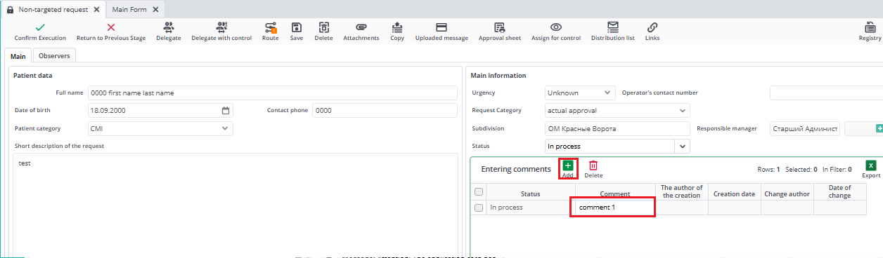Click the Full name input field

(272, 93)
